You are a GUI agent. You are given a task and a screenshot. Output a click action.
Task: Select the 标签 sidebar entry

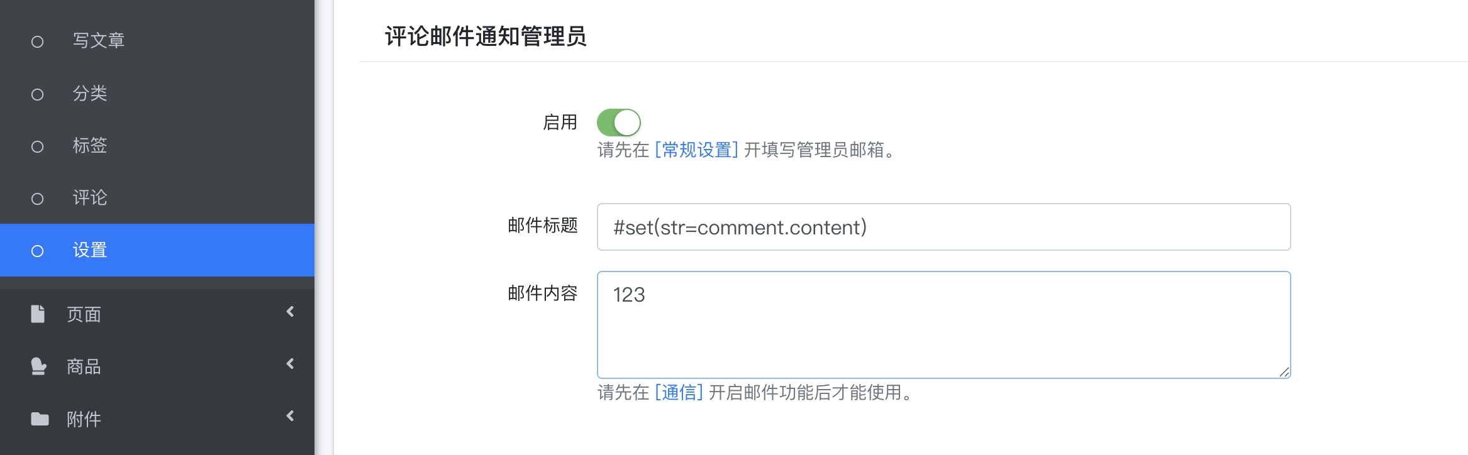(x=90, y=146)
